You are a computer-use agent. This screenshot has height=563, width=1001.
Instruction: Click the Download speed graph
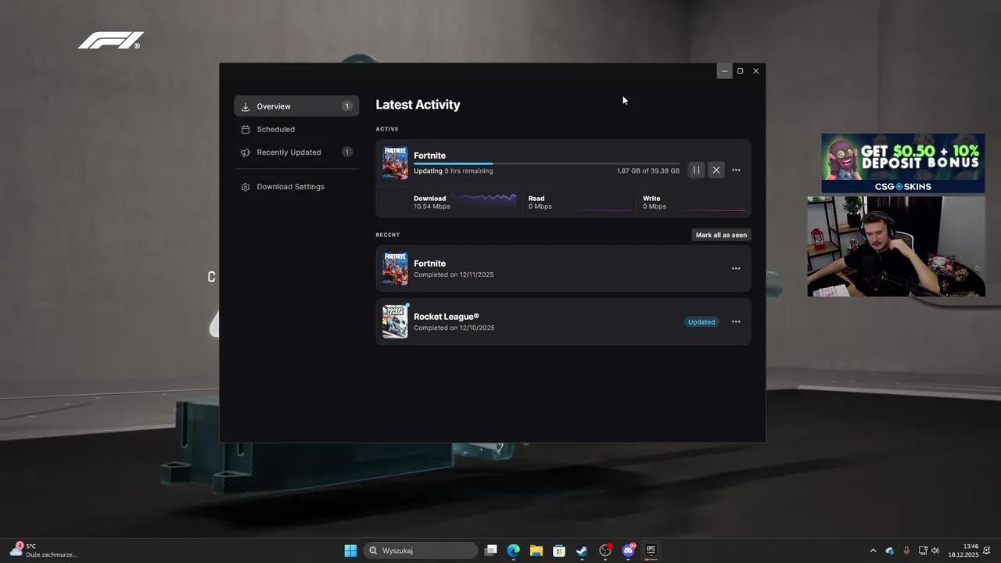pos(484,199)
